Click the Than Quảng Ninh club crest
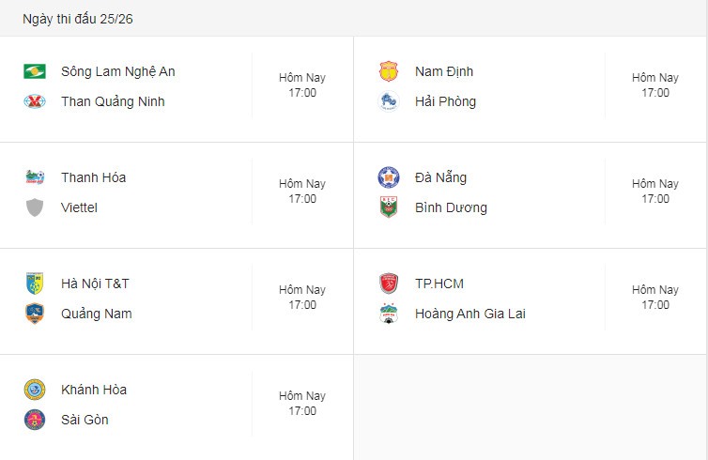 tap(35, 101)
